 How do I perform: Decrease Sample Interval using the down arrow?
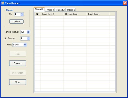(x=28, y=33)
